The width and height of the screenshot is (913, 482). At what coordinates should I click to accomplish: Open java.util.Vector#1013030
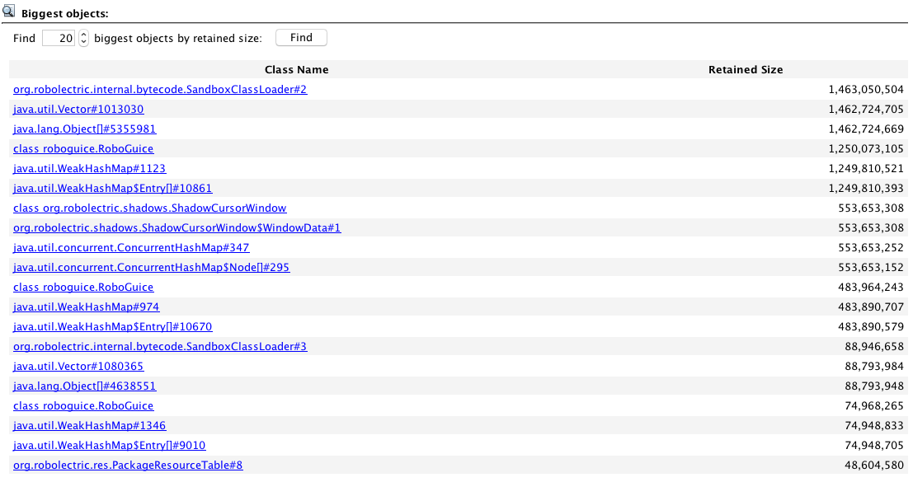(x=78, y=109)
